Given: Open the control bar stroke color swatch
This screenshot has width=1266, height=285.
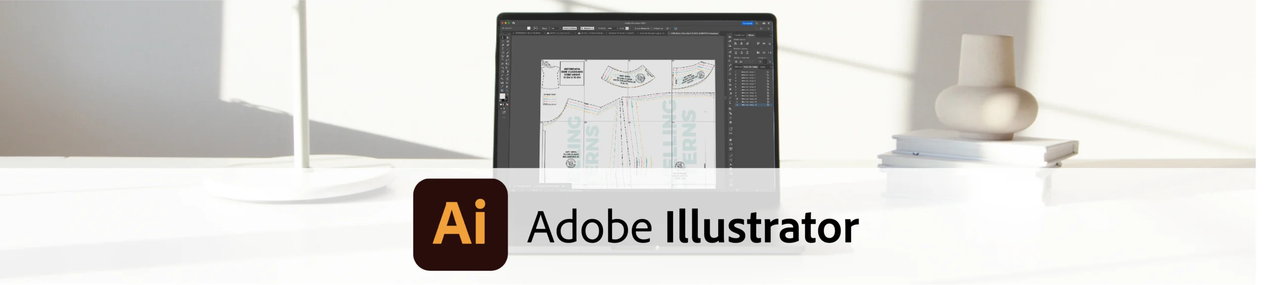Looking at the screenshot, I should (536, 28).
